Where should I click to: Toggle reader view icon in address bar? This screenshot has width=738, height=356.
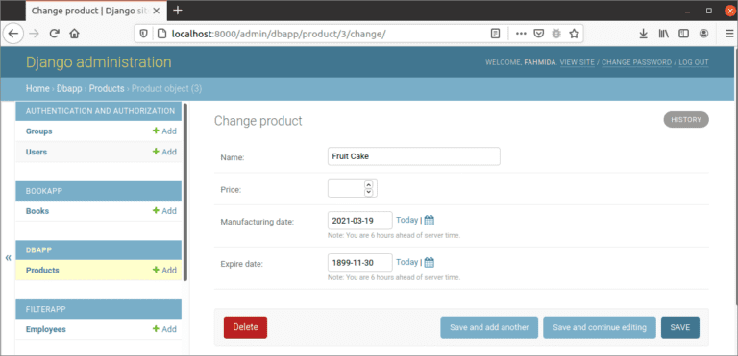[495, 34]
